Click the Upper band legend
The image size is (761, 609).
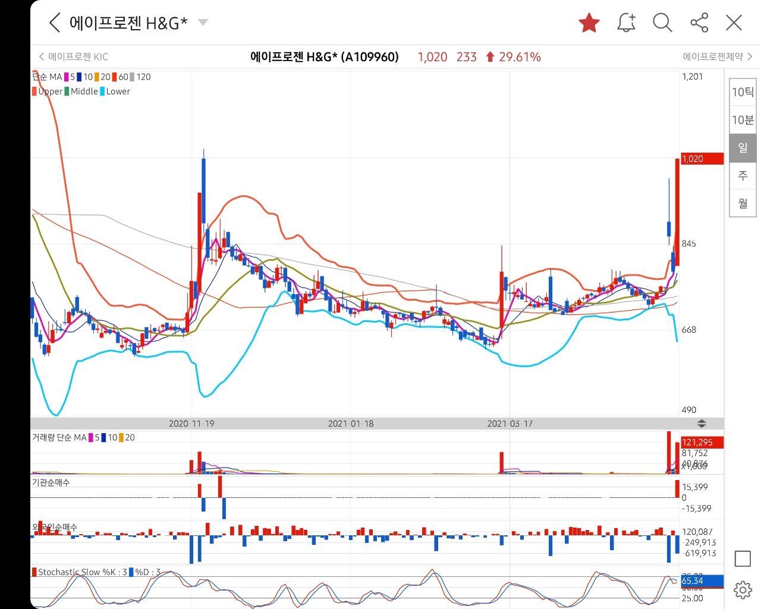(x=48, y=91)
